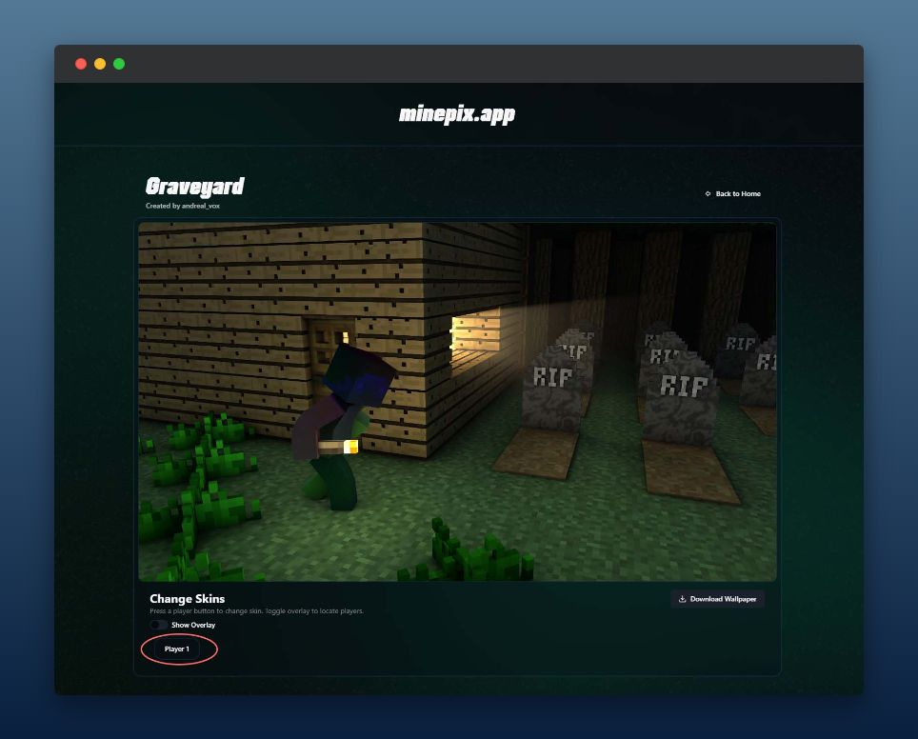
Task: Click the Show Overlay label
Action: click(193, 626)
